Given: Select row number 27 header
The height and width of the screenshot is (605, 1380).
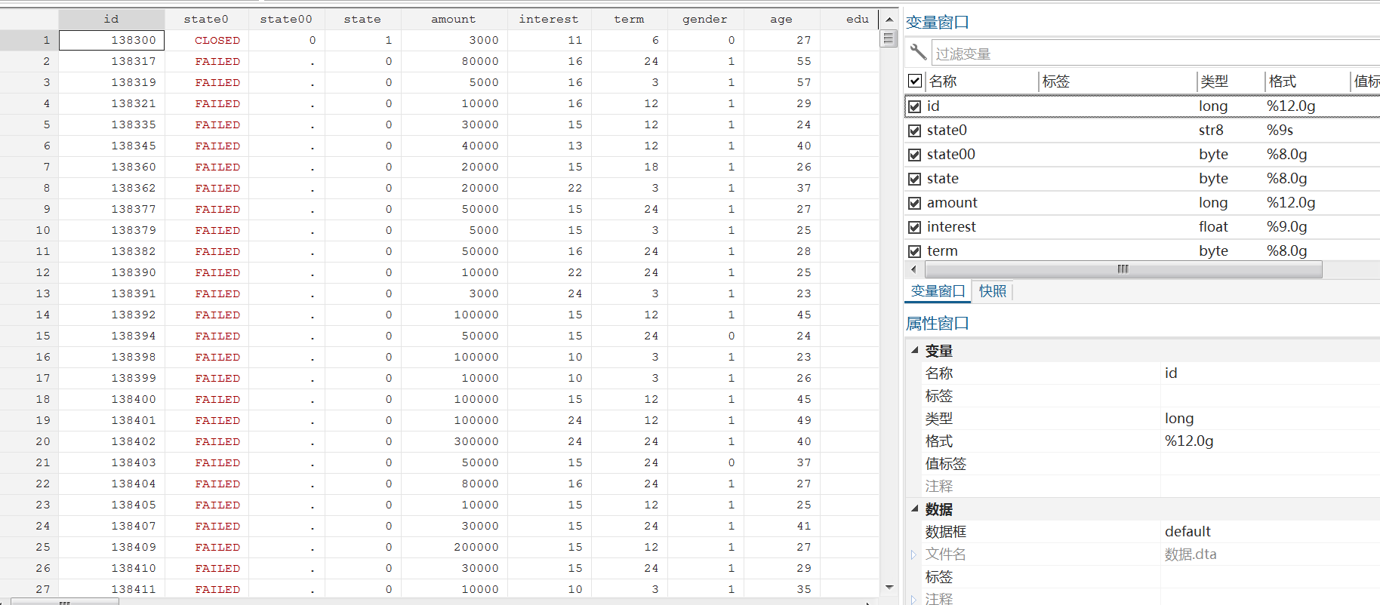Looking at the screenshot, I should click(29, 589).
